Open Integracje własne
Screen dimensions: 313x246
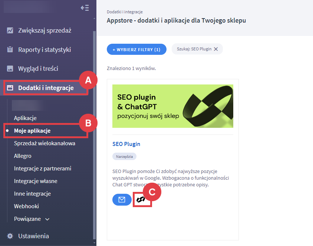tap(36, 181)
